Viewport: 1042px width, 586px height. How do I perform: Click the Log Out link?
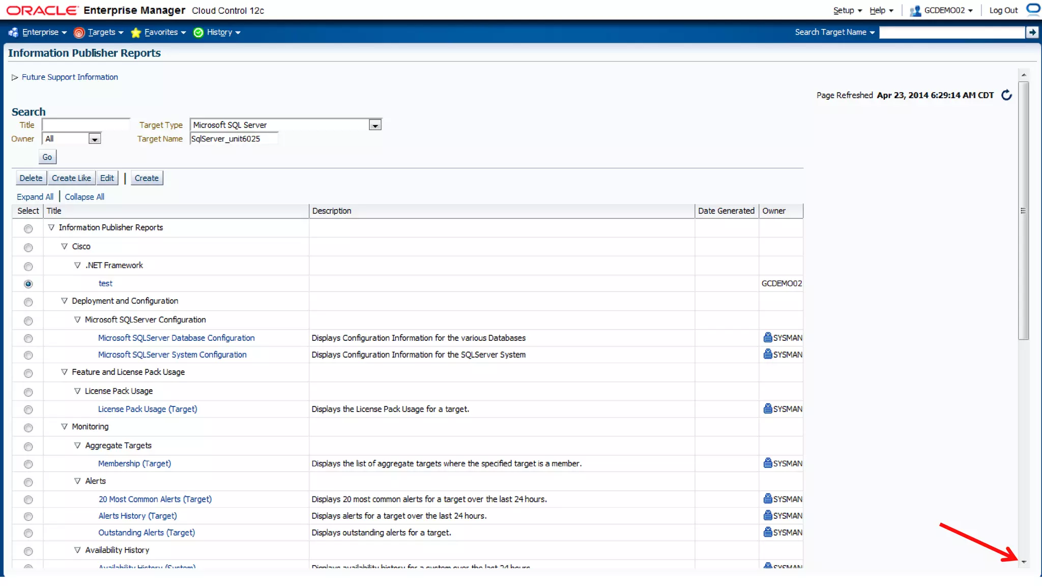[x=1003, y=10]
